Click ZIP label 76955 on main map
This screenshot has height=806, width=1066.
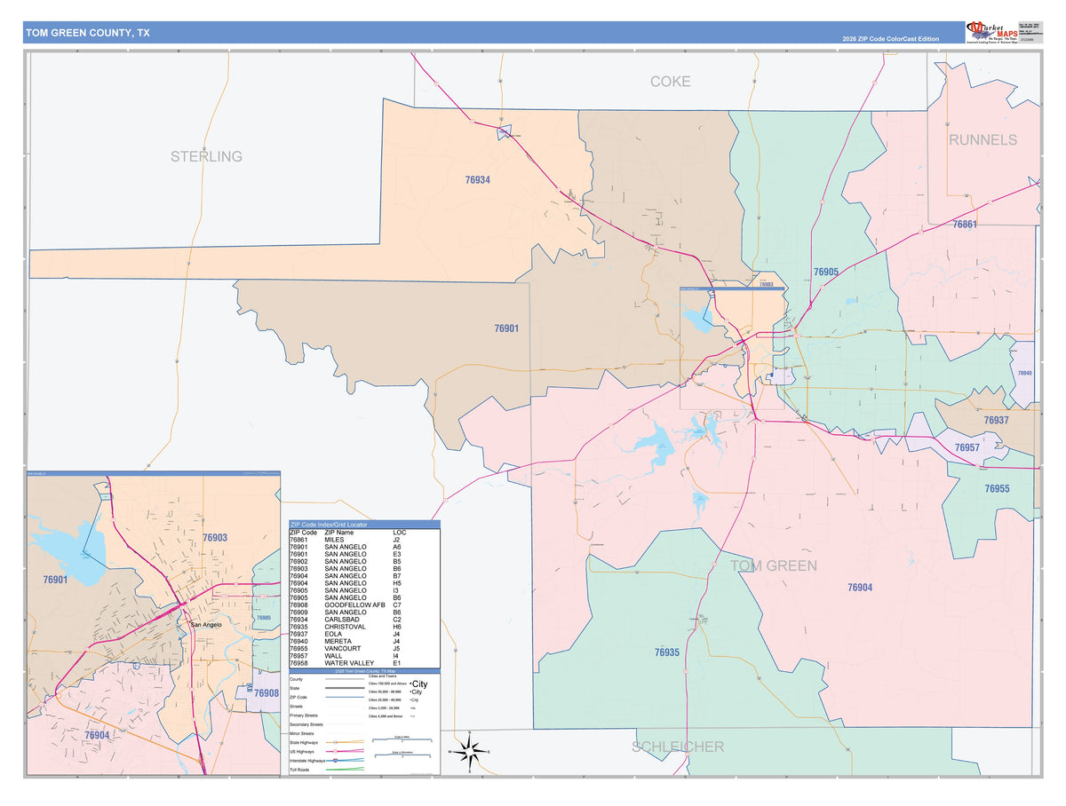click(997, 489)
